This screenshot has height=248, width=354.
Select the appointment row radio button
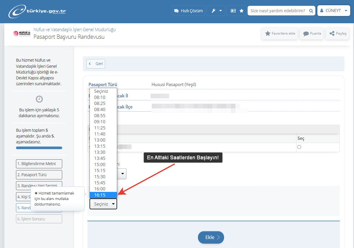(299, 147)
